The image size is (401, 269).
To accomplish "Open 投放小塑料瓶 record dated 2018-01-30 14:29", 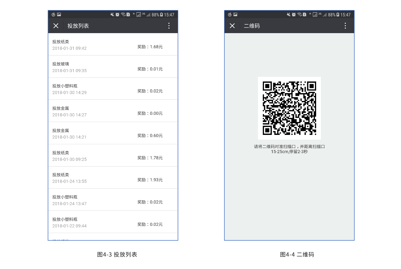I will pos(113,89).
